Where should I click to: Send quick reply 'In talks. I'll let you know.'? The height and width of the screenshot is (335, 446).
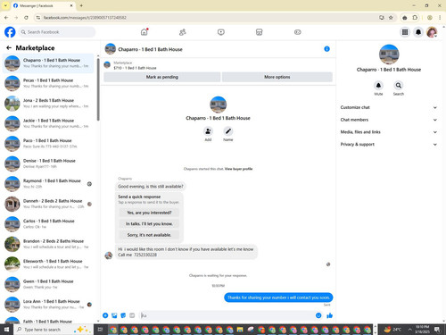149,223
